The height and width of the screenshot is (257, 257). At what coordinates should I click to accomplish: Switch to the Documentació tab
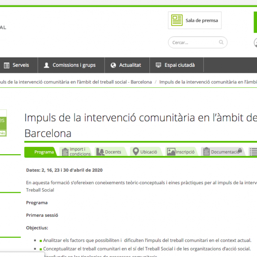click(224, 152)
